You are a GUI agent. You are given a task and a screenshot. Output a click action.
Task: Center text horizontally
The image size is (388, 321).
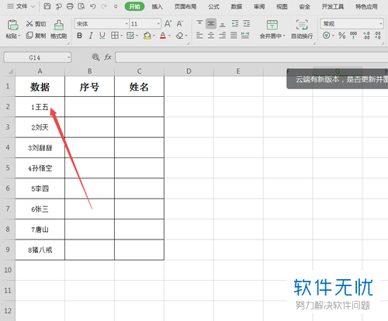click(x=211, y=35)
